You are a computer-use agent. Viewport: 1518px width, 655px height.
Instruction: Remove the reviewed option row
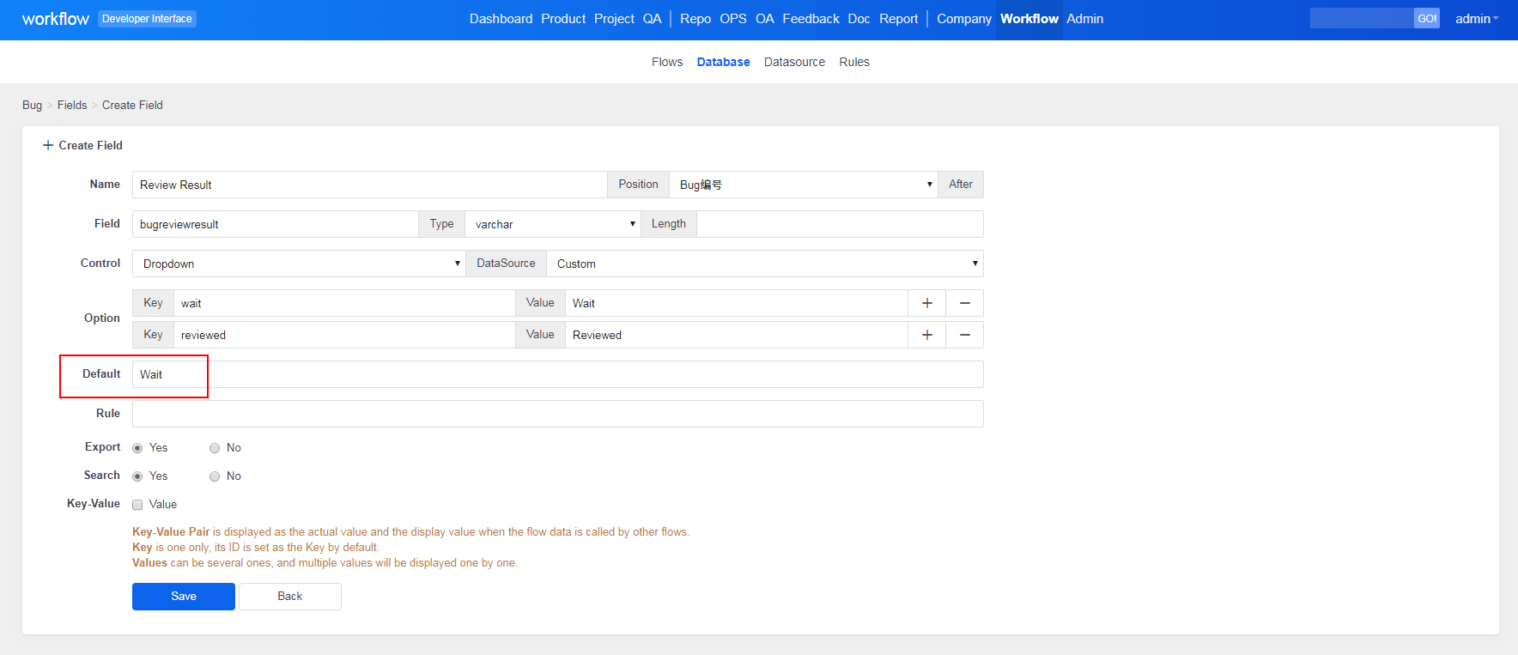click(x=964, y=335)
